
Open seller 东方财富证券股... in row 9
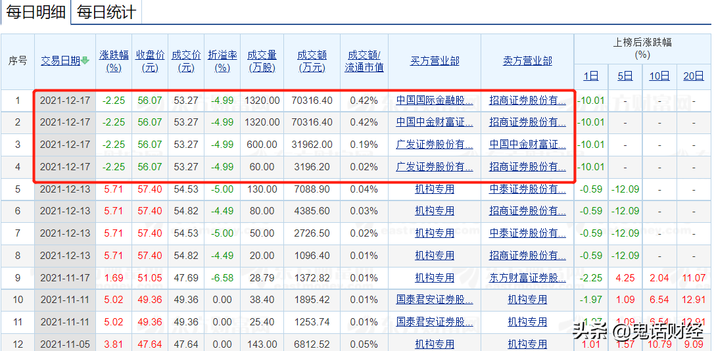(527, 277)
